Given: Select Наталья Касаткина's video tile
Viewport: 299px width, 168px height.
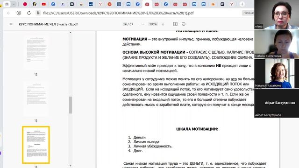Looking at the screenshot, I should coord(277,74).
